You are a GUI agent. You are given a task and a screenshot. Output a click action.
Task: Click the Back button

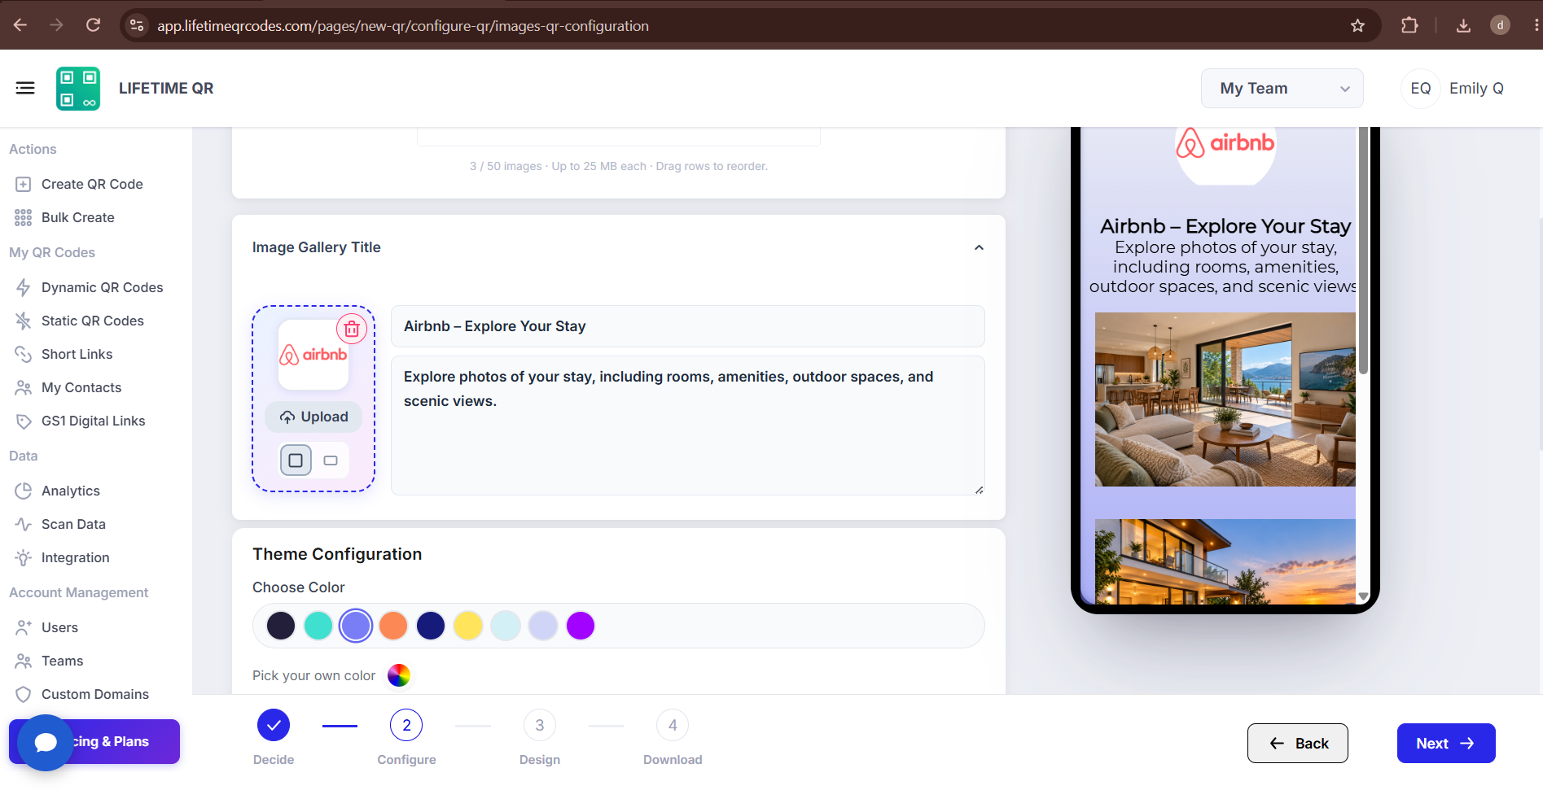pyautogui.click(x=1298, y=743)
